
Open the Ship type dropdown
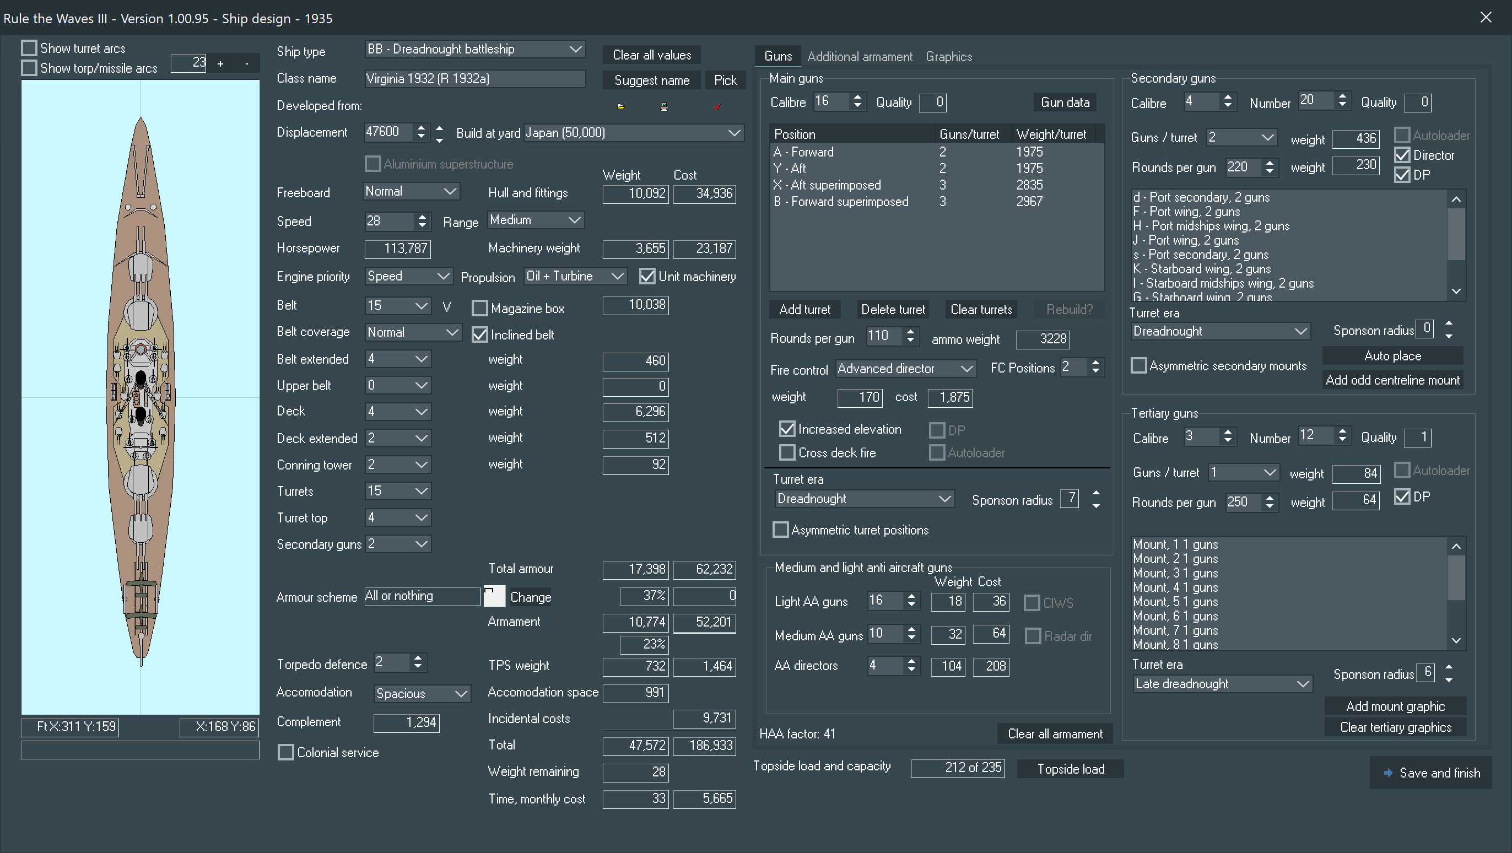575,49
